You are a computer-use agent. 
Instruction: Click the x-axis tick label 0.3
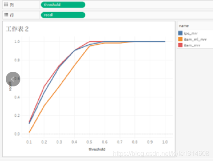tap(59, 142)
